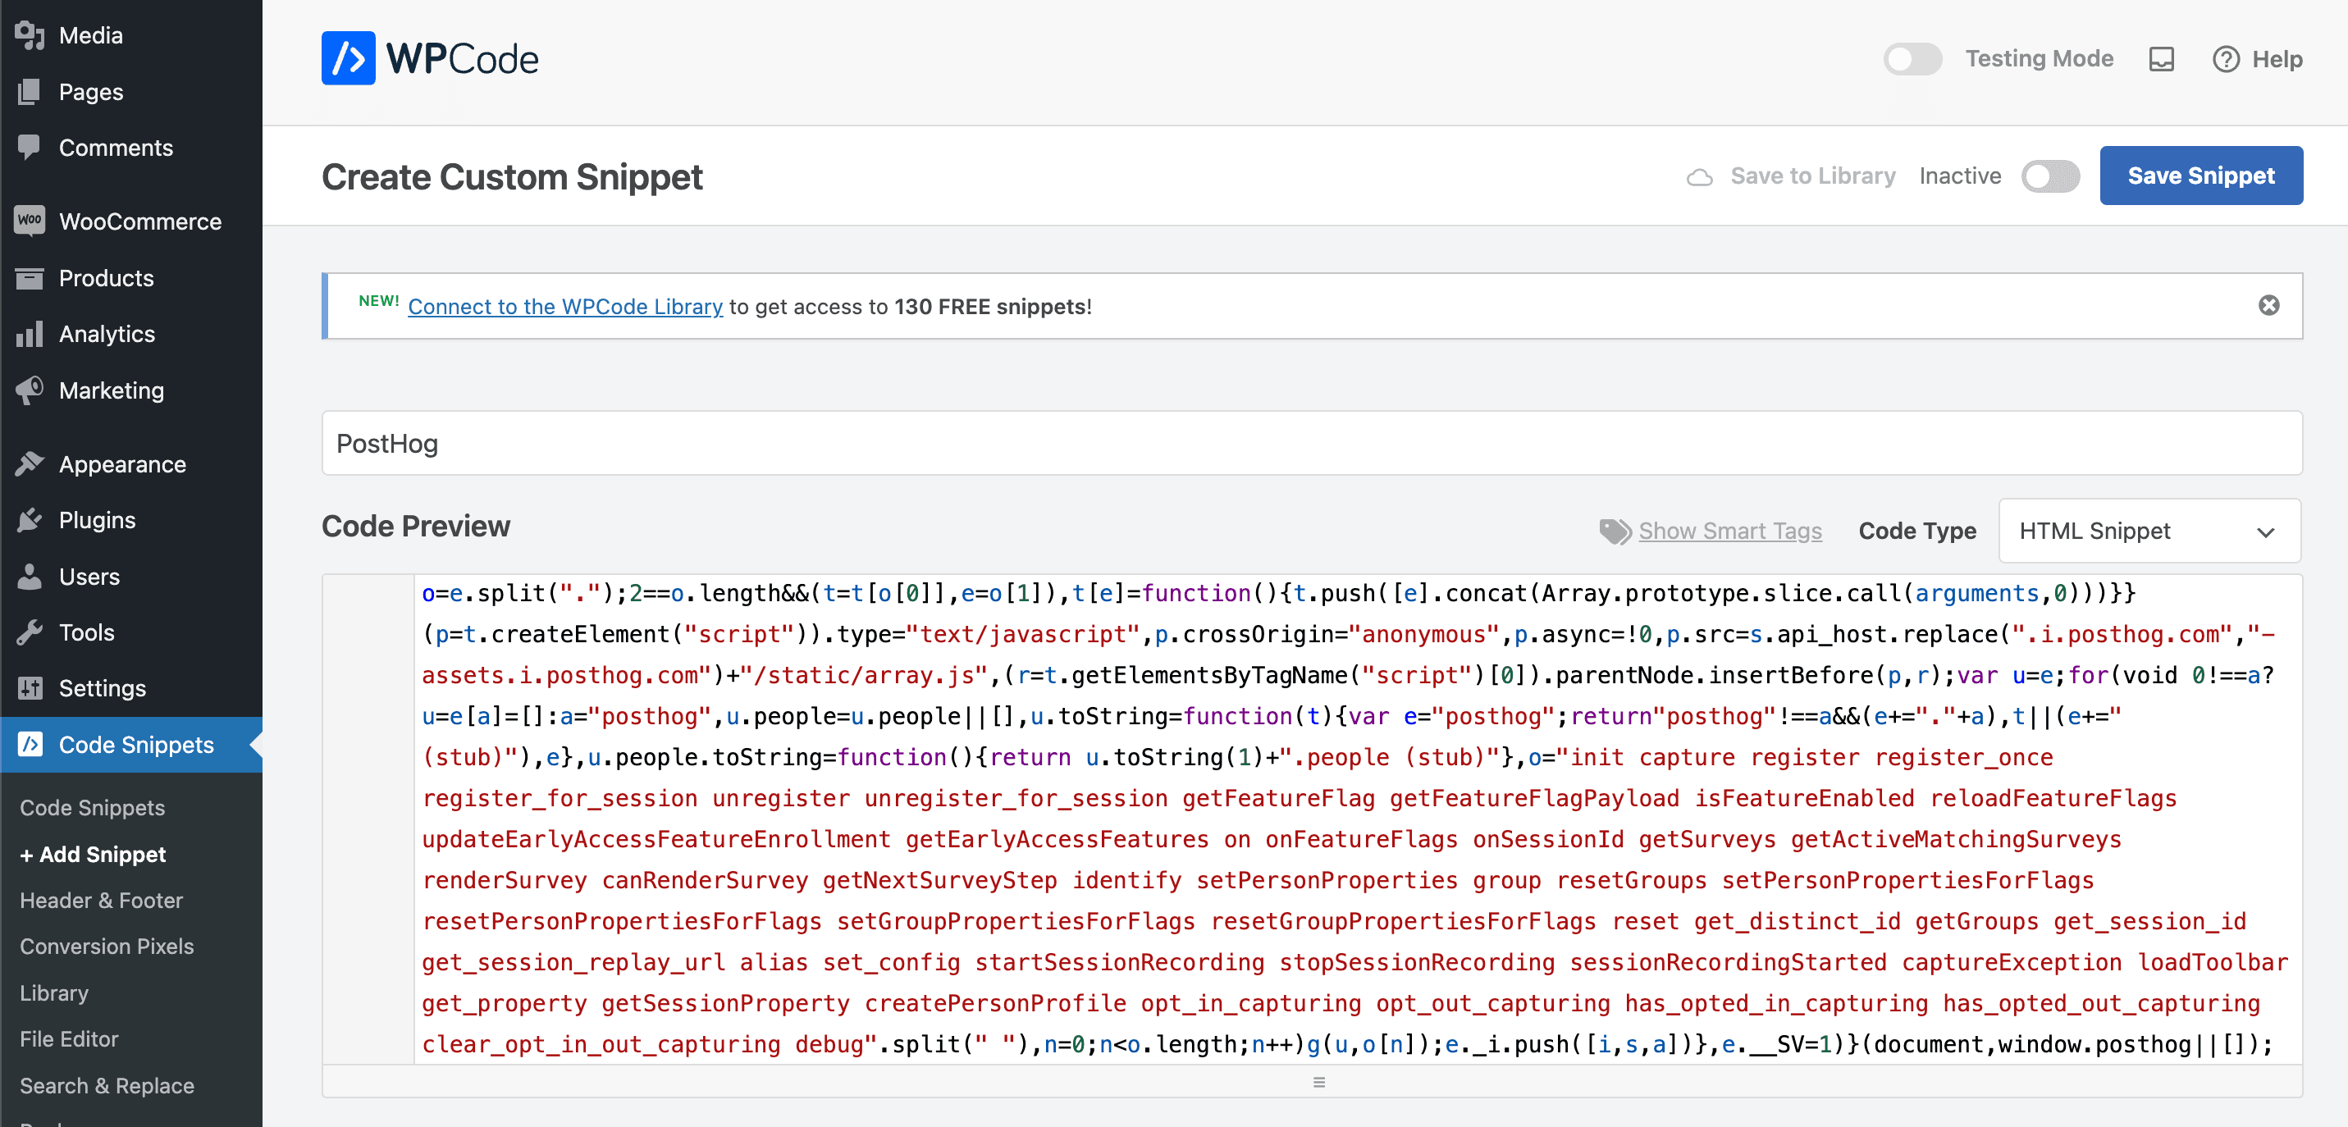Open the Marketing menu label
This screenshot has width=2348, height=1127.
coord(112,390)
